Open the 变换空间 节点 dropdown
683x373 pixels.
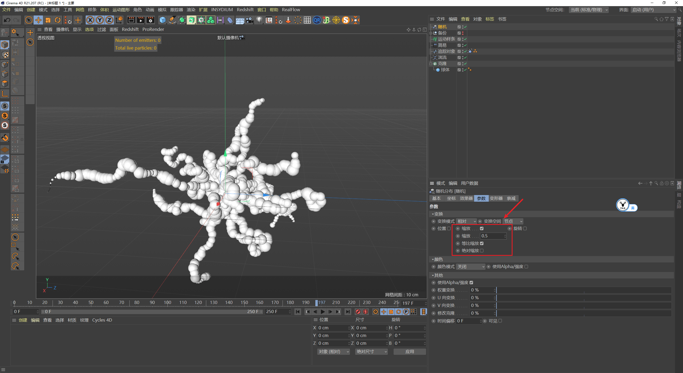(x=513, y=221)
